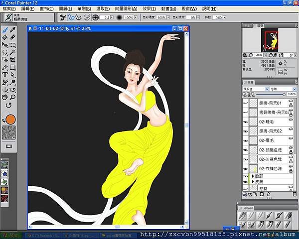
Task: Open the 筆刷(B) menu
Action: tap(84, 9)
